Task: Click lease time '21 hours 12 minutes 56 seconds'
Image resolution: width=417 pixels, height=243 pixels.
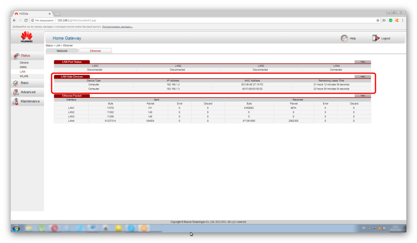Action: [x=331, y=84]
